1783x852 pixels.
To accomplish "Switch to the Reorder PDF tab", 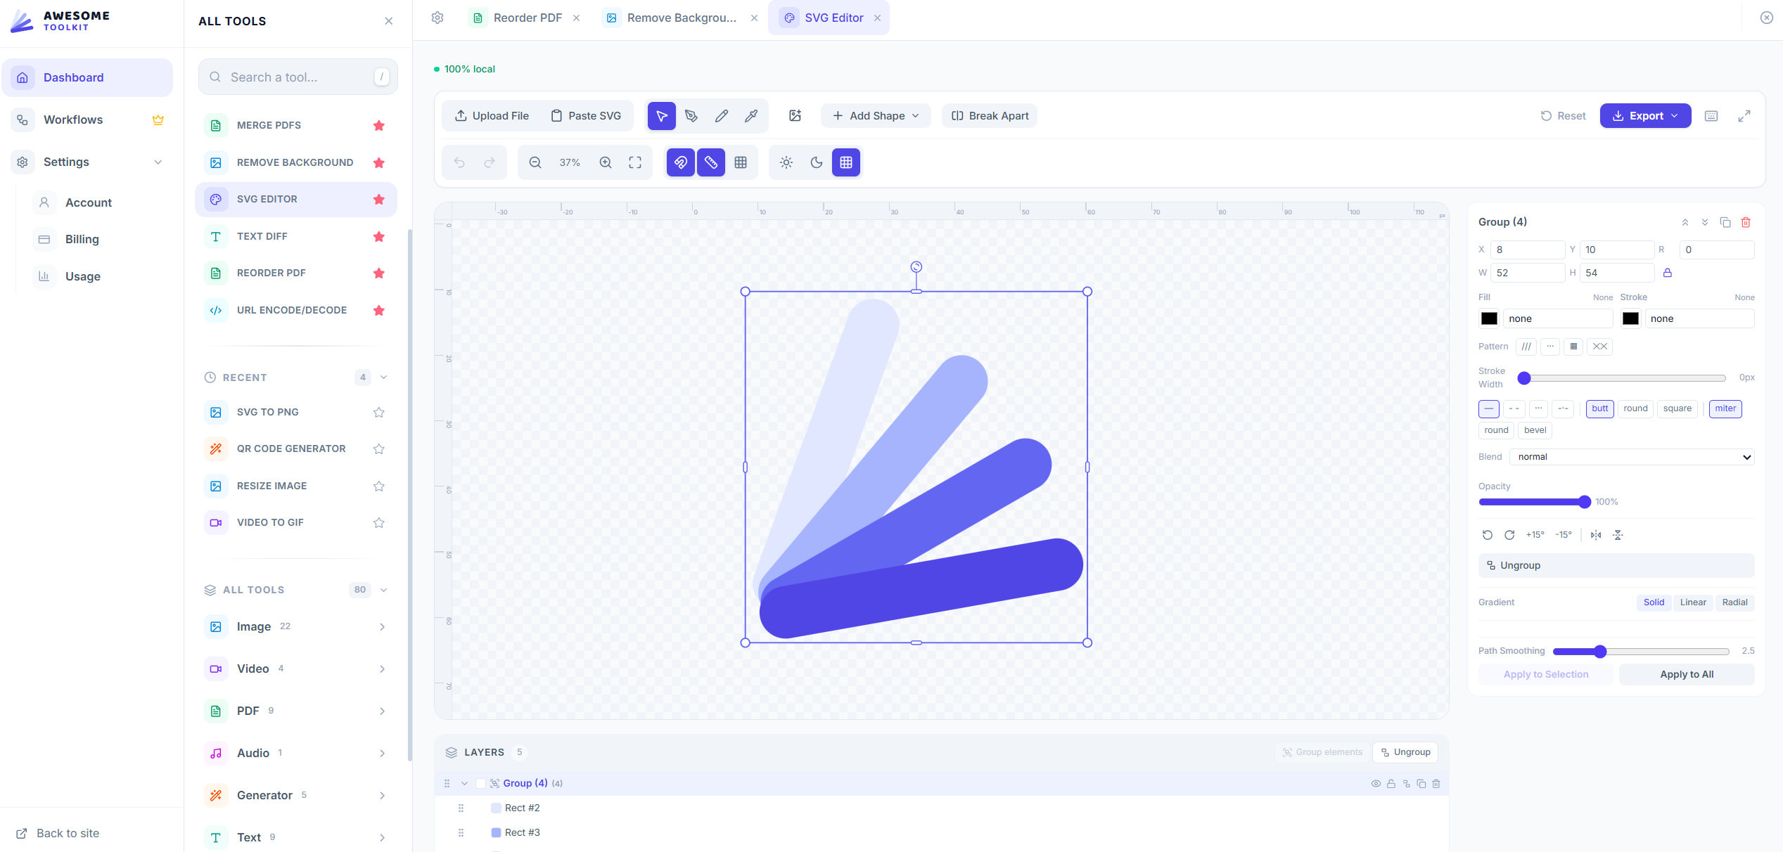I will (x=526, y=18).
